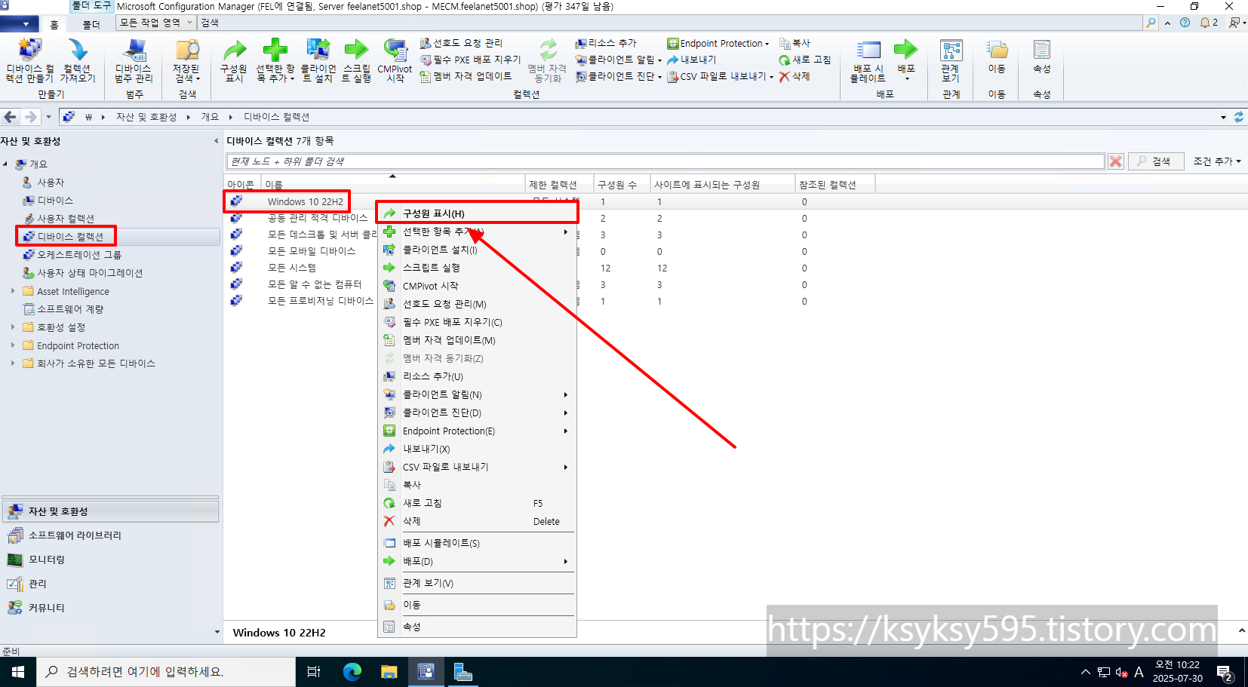Expand Asset Intelligence tree node

[13, 291]
